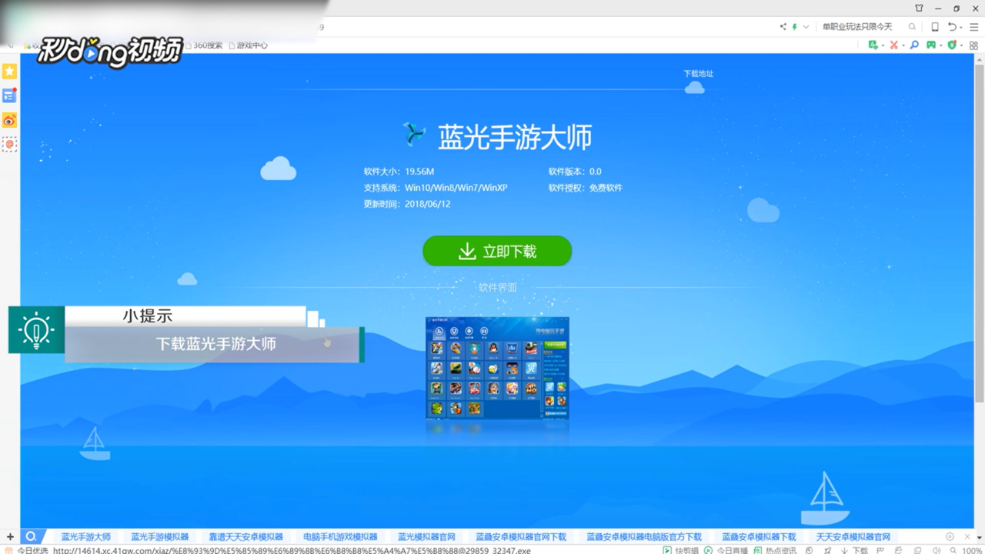Expand the translate extension dropdown arrow

[883, 45]
